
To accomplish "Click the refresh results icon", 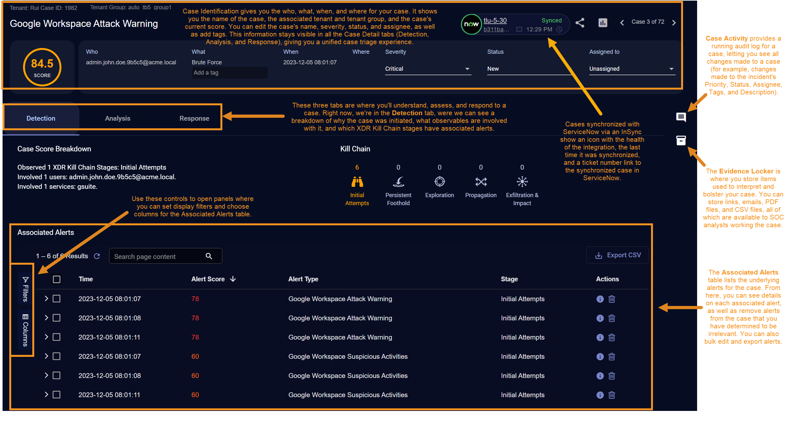I will coord(97,256).
